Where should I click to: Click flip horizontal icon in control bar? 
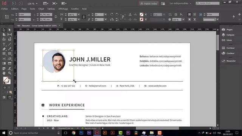[112, 19]
